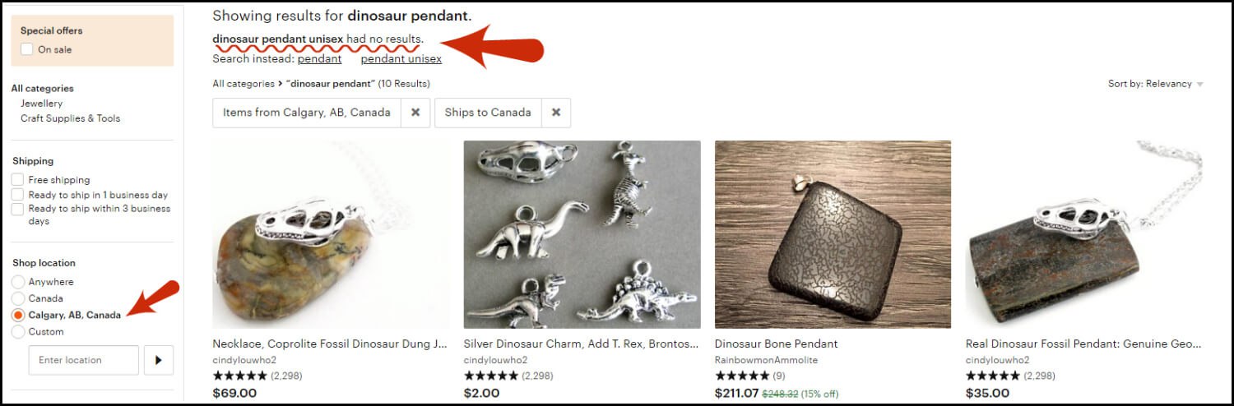Visit RainbowmonAmmolite shop link
The height and width of the screenshot is (406, 1234).
coord(766,360)
